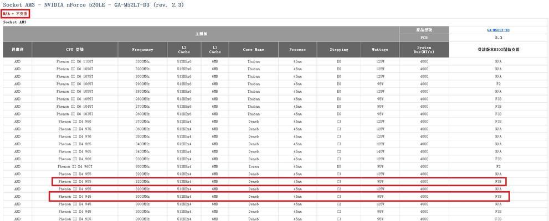Click the L3 Cache column header
The image size is (549, 221).
coord(215,50)
